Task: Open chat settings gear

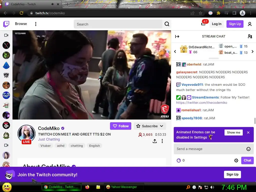Action: coord(236,160)
